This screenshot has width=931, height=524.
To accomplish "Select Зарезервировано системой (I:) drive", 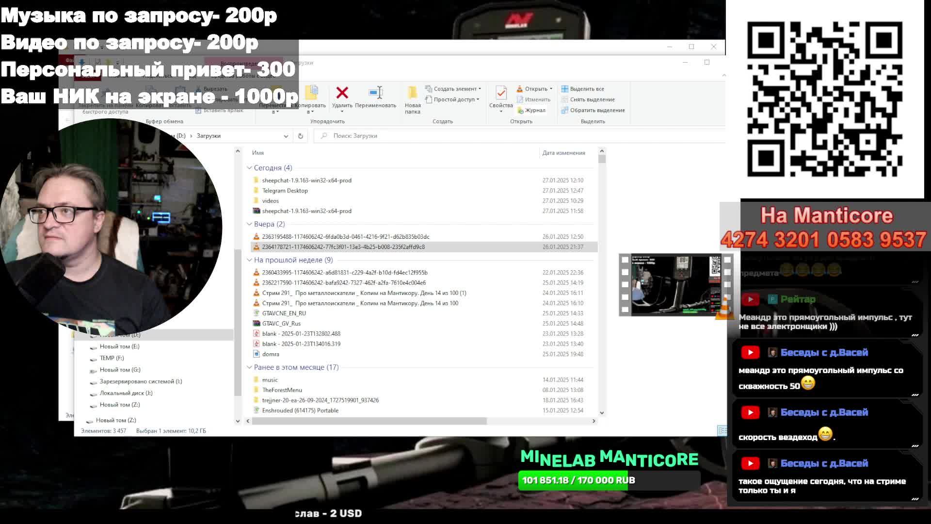I will click(x=141, y=381).
